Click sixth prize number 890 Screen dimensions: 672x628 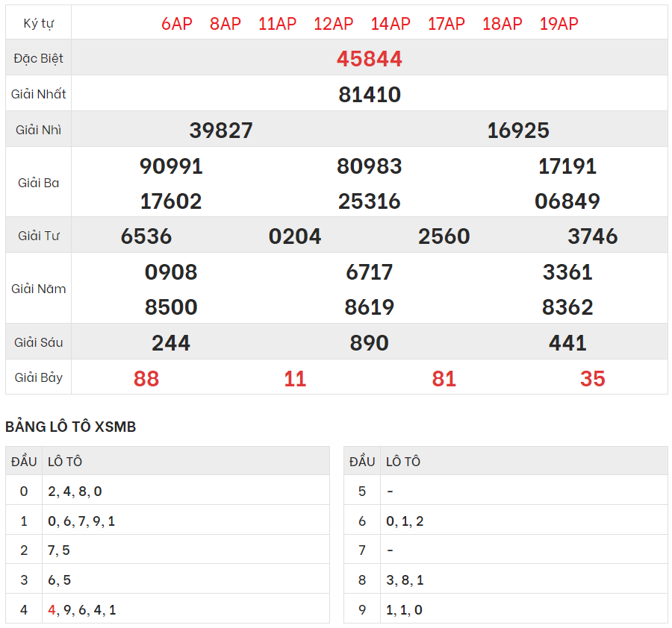pos(369,343)
